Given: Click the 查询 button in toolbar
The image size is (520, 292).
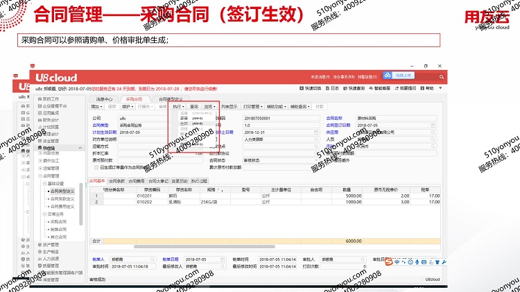Looking at the screenshot, I should pyautogui.click(x=195, y=107).
